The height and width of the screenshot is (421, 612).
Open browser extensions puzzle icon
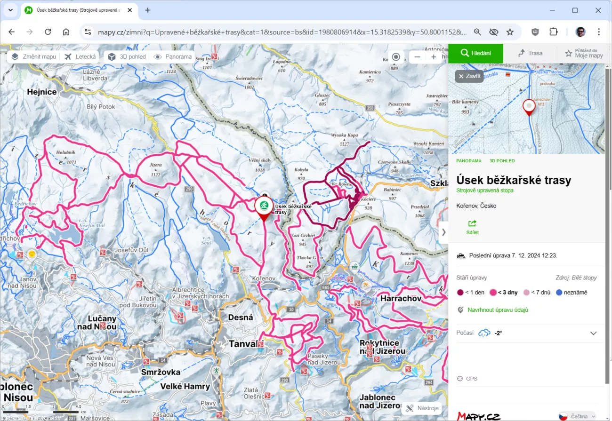553,32
